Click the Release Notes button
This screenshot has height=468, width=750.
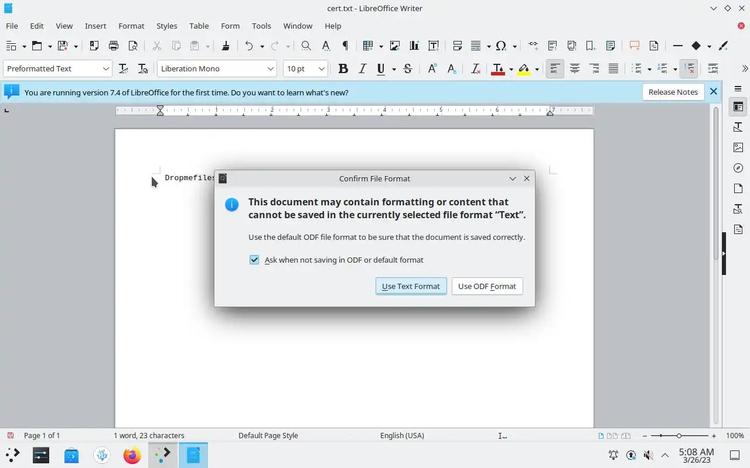click(673, 92)
